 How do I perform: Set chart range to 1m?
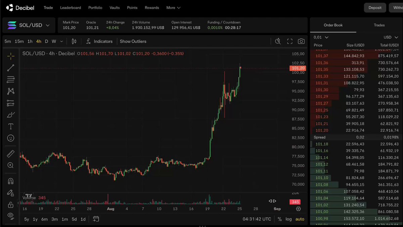64,219
